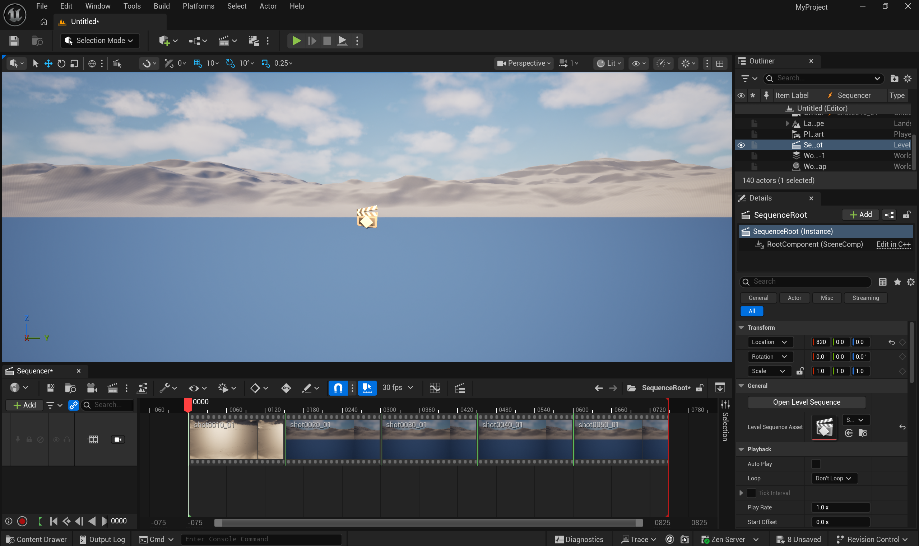Open Sequencer actions wrench menu
This screenshot has width=919, height=546.
click(x=168, y=388)
